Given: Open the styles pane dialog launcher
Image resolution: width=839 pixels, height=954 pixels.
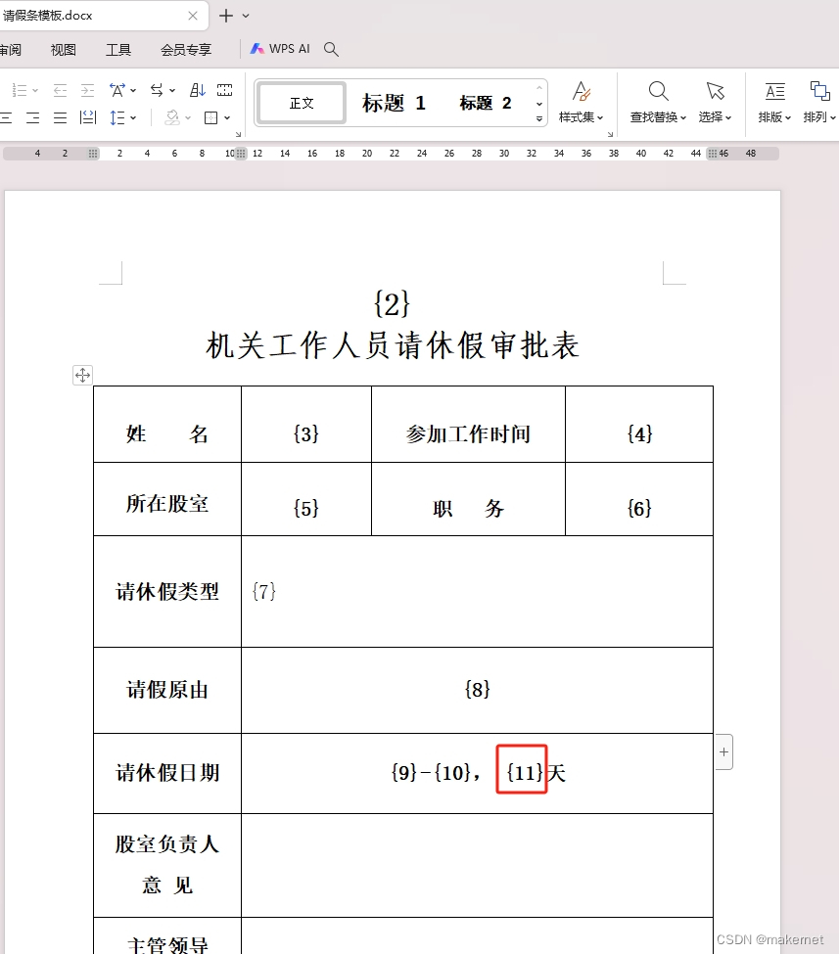Looking at the screenshot, I should [610, 134].
